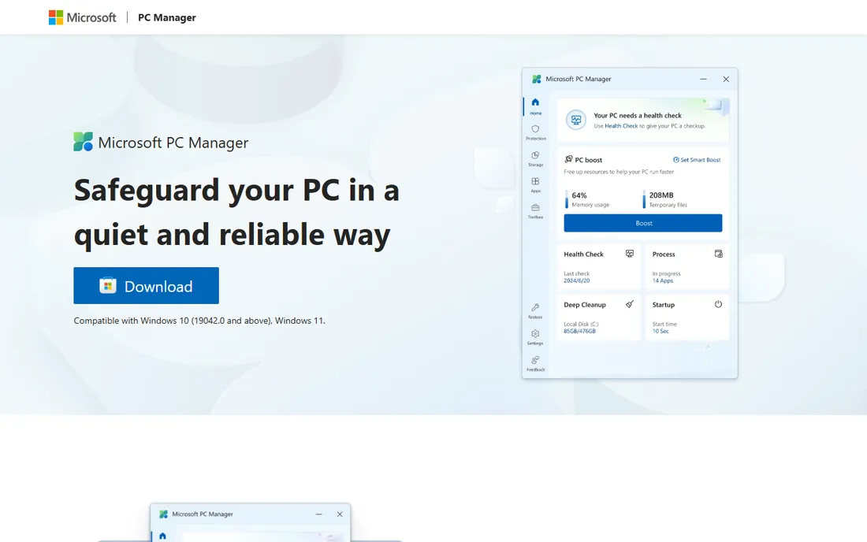Click the Restore wrench icon
Viewport: 867px width, 542px height.
tap(535, 307)
